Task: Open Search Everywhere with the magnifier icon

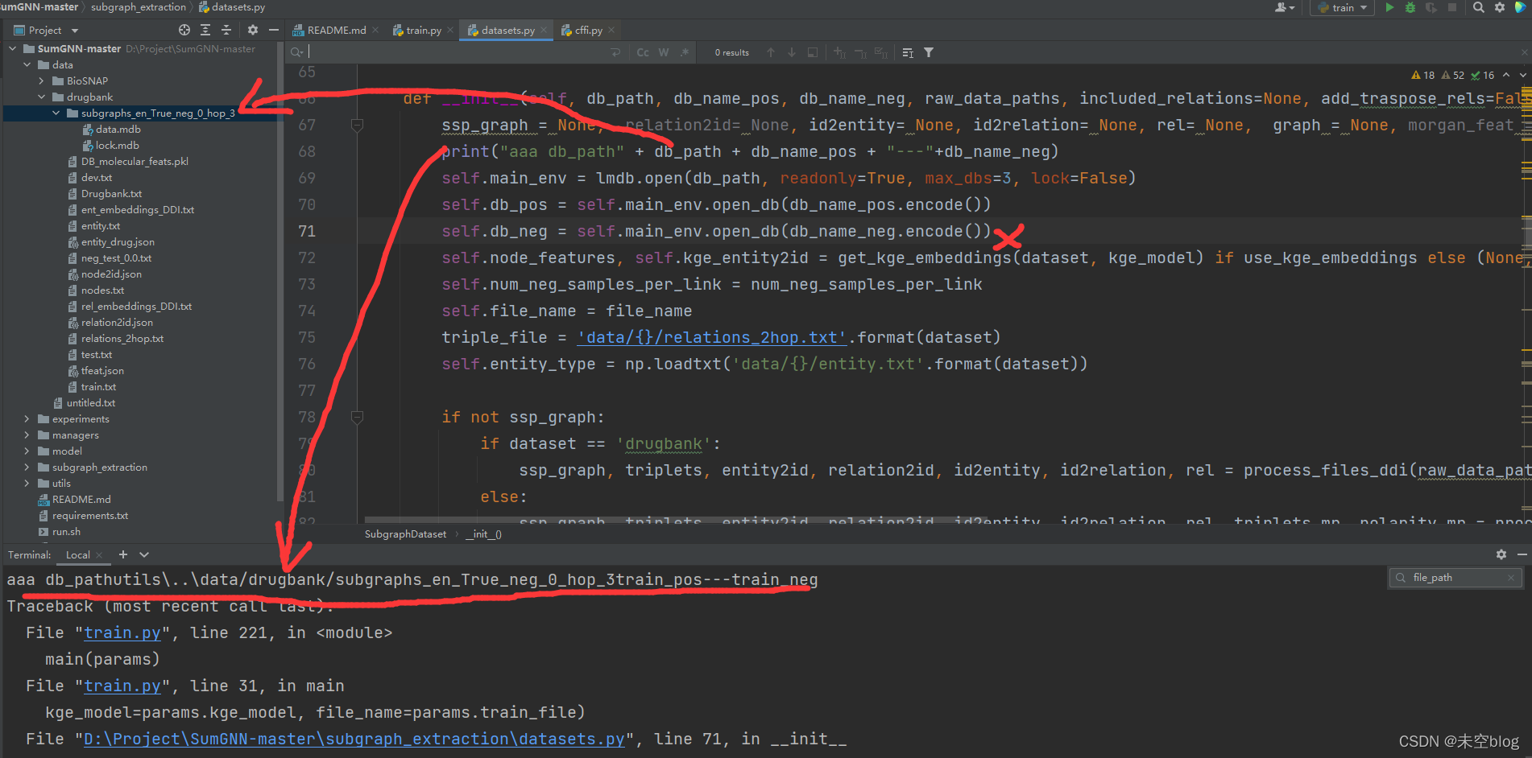Action: (1479, 8)
